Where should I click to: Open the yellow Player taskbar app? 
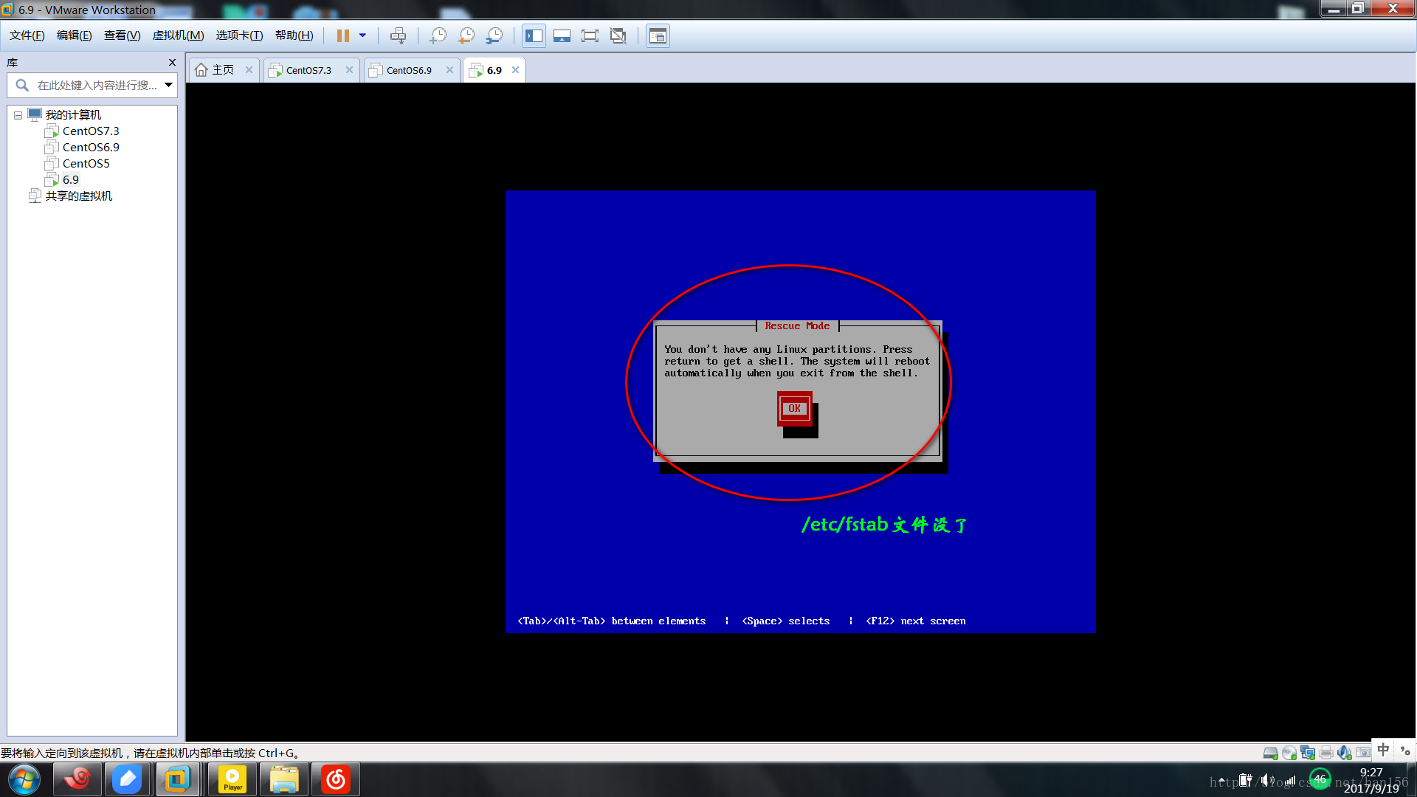pos(232,779)
